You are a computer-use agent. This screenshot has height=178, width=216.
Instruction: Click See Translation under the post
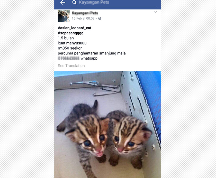[x=71, y=65]
